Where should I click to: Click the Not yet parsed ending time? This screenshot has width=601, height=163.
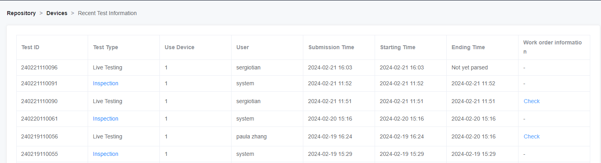click(469, 67)
